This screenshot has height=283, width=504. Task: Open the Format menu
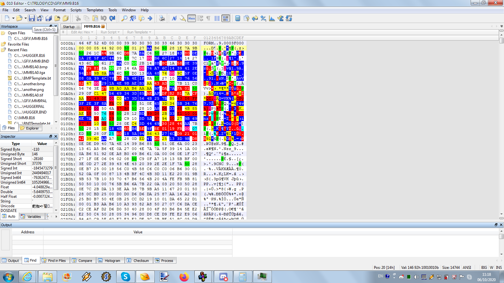[x=60, y=10]
